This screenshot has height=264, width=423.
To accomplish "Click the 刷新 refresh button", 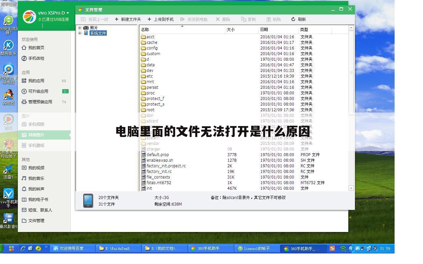I will [299, 19].
